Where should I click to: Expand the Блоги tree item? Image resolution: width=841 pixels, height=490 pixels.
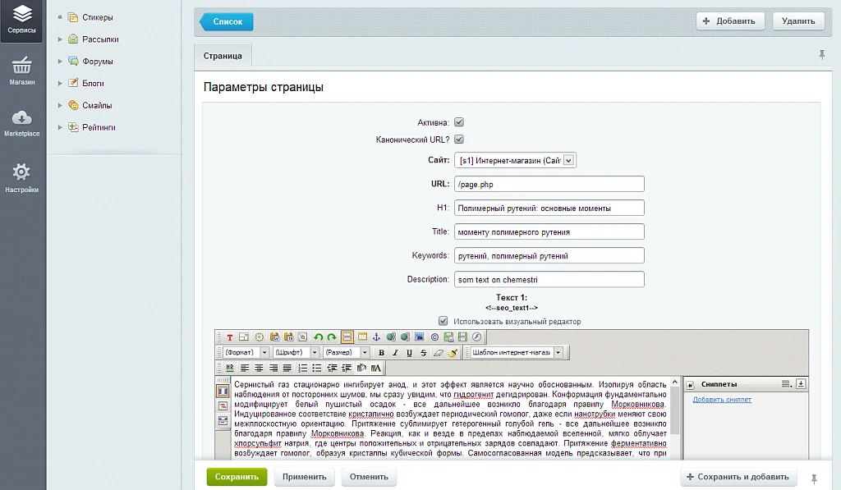[x=60, y=83]
